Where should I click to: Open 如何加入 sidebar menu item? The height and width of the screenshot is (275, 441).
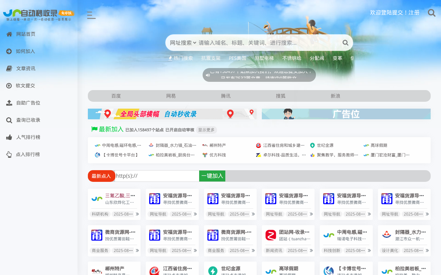(25, 51)
